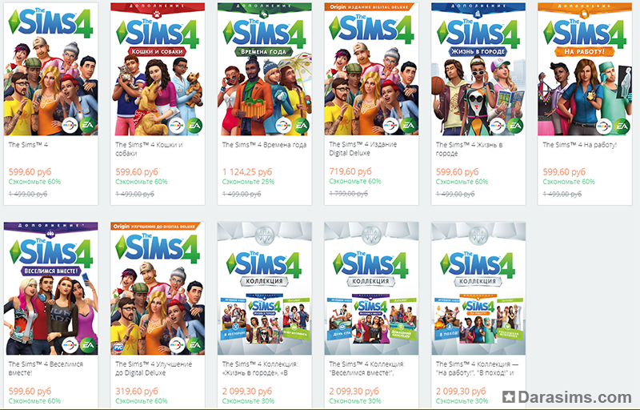
Task: Select На работу! expansion cover
Action: click(x=585, y=69)
